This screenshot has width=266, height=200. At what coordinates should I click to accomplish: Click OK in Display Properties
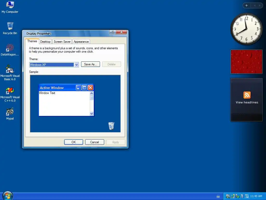point(74,142)
